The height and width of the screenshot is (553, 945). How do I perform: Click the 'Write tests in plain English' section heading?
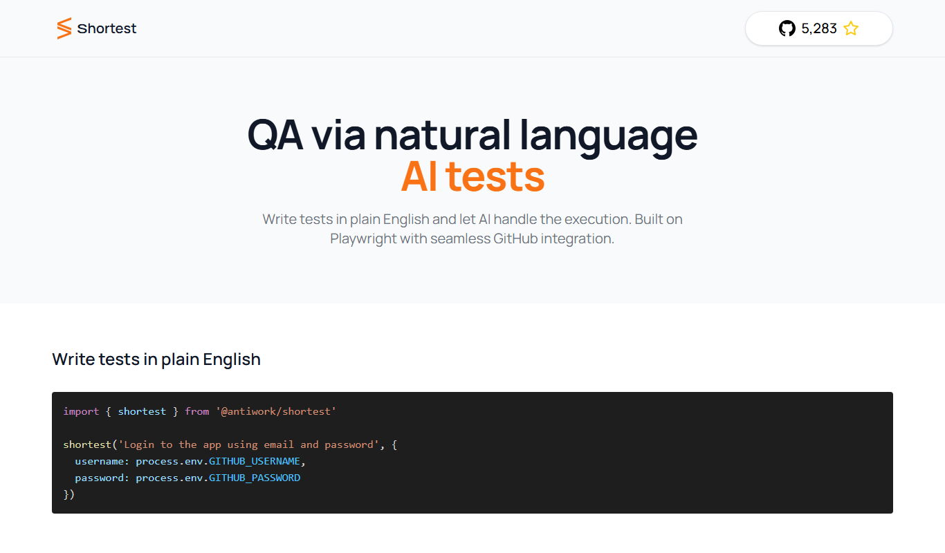[156, 359]
